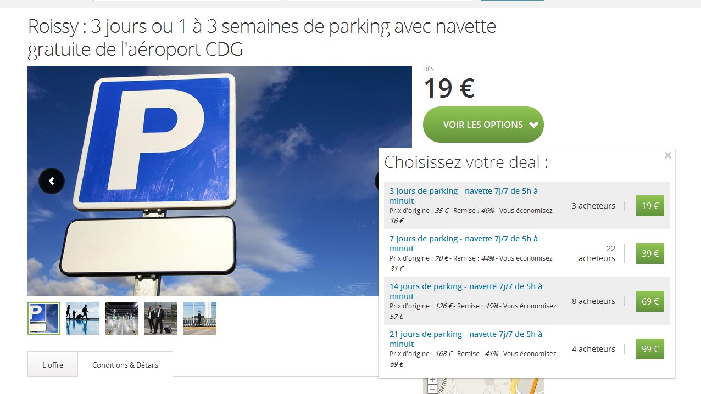701x394 pixels.
Task: Open the Conditions & Détails tab
Action: pyautogui.click(x=125, y=365)
